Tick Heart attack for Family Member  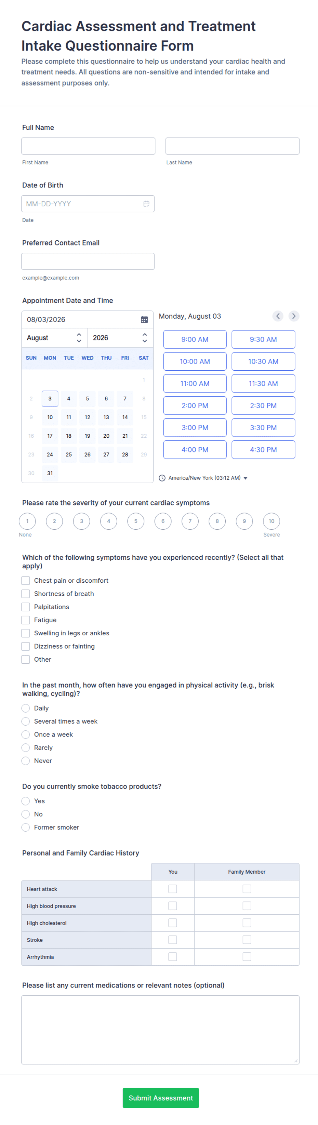pyautogui.click(x=247, y=889)
